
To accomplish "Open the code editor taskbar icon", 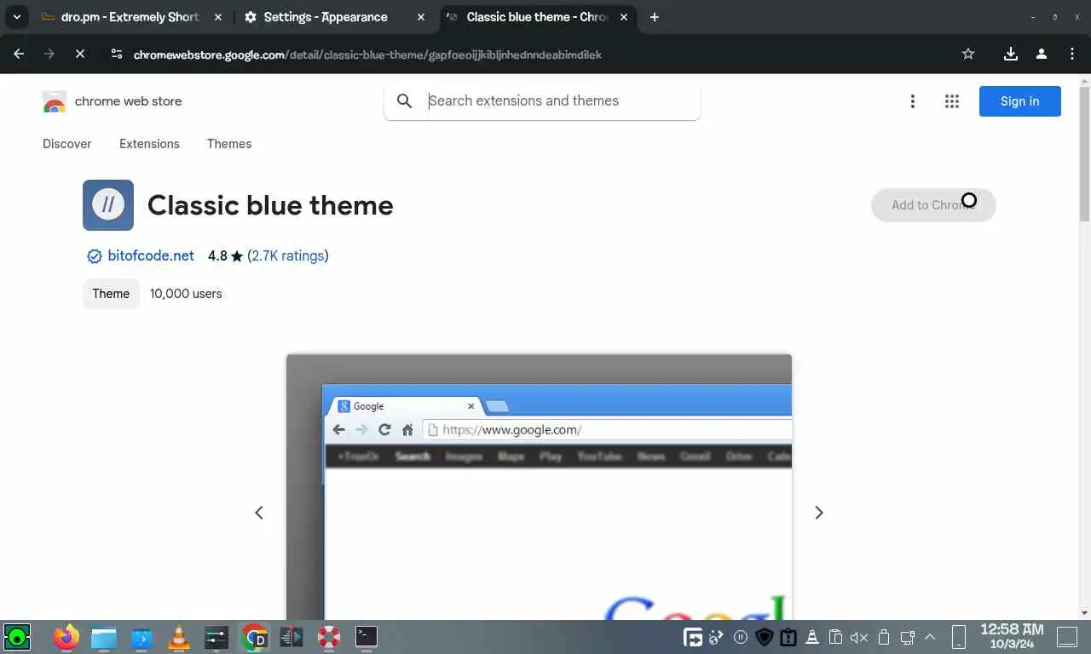I will tap(292, 637).
